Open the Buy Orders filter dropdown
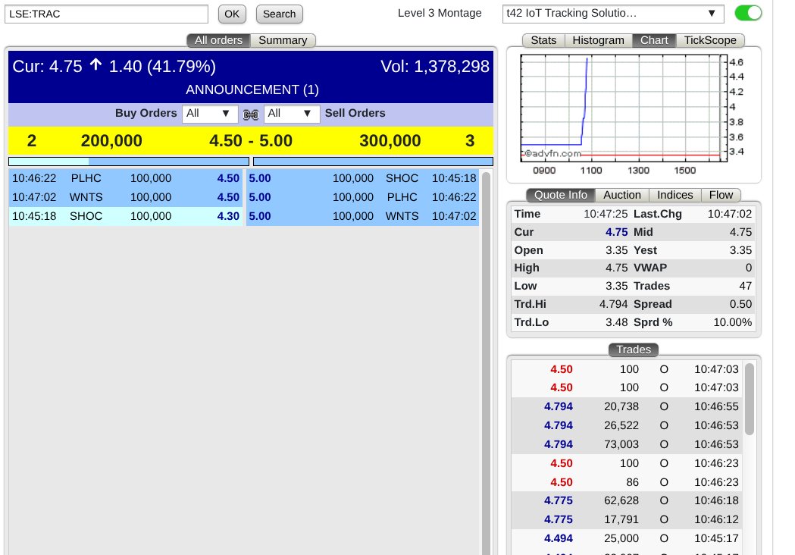The height and width of the screenshot is (555, 795). coord(209,114)
